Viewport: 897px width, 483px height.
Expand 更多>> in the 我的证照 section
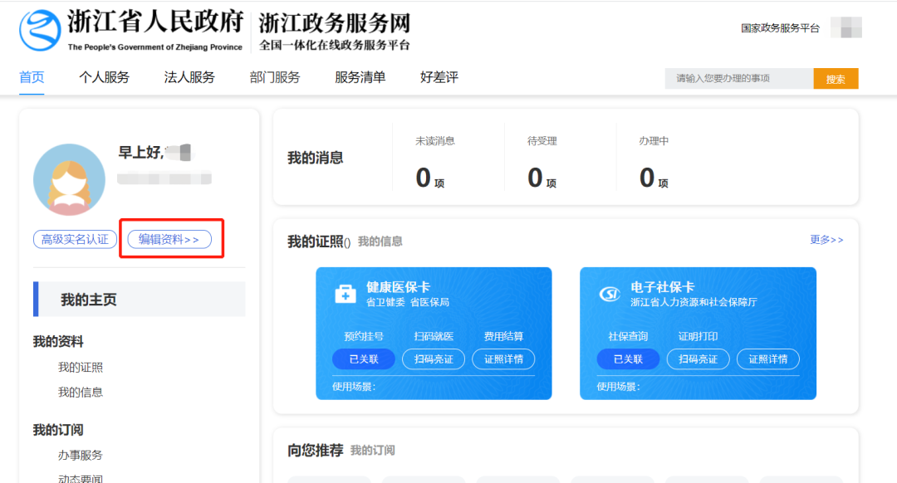click(826, 240)
